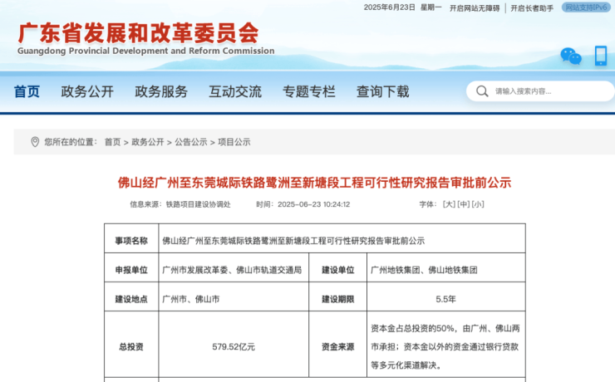Viewport: 615px width, 382px height.
Task: Enable 开启长者助手 mode
Action: click(x=532, y=7)
